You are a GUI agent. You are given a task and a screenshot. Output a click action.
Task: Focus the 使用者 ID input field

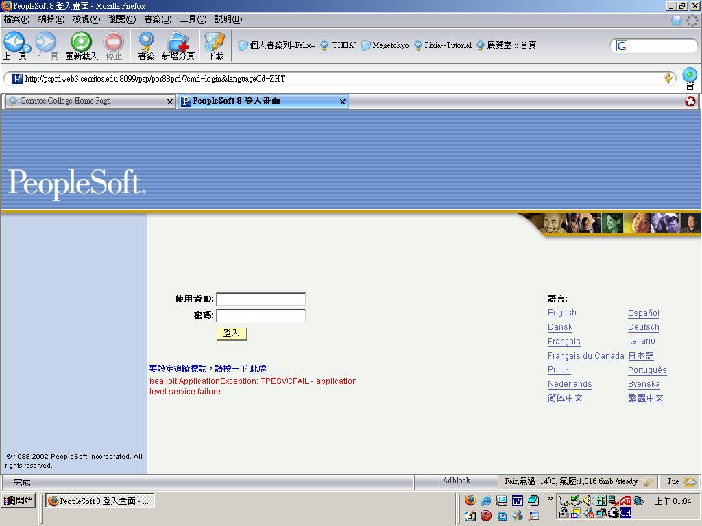point(261,299)
